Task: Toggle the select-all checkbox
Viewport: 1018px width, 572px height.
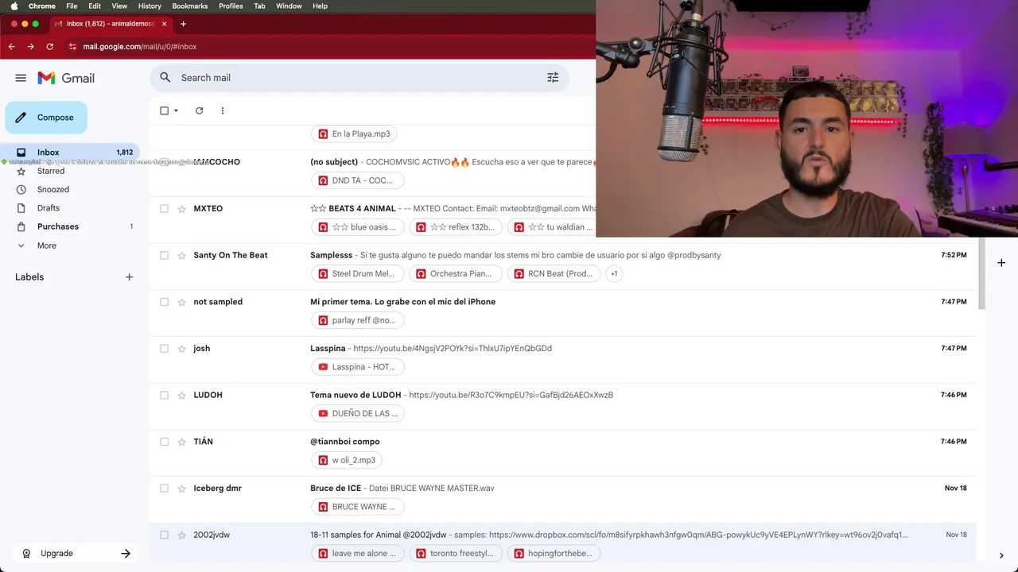Action: click(x=165, y=110)
